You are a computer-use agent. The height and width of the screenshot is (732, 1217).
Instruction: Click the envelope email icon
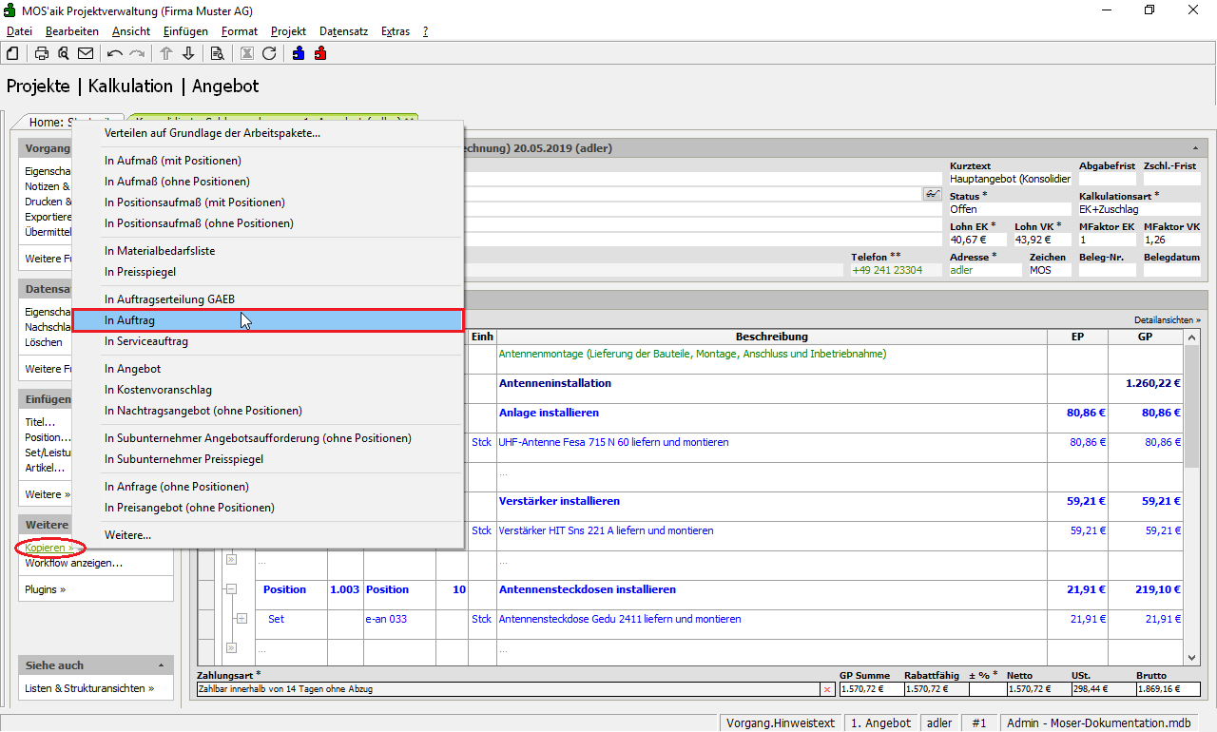[86, 53]
